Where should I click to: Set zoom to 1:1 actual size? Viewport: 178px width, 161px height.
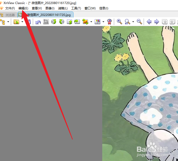click(127, 22)
